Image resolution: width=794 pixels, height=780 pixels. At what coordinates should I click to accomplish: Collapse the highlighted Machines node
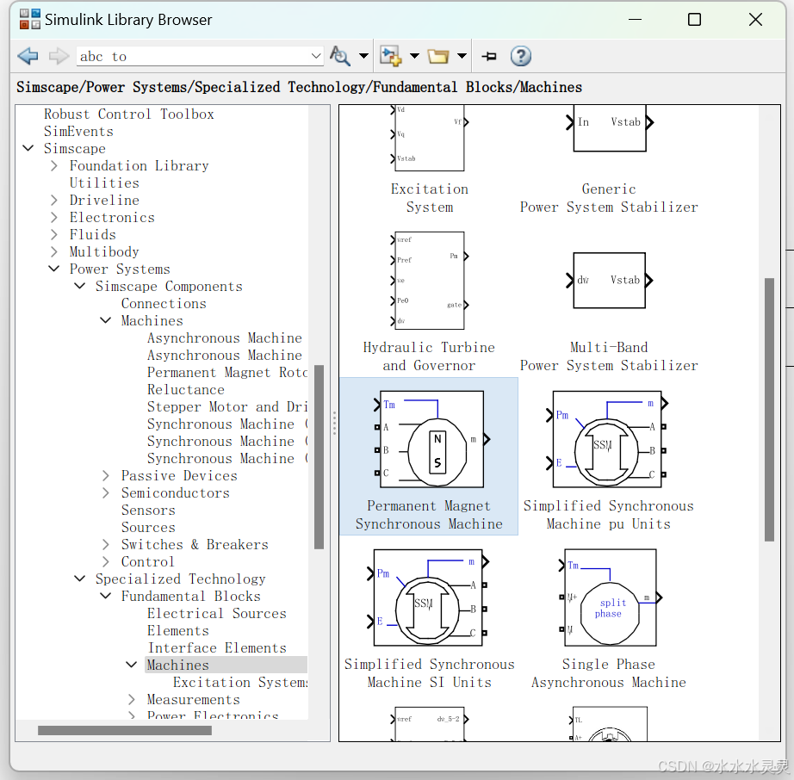131,665
